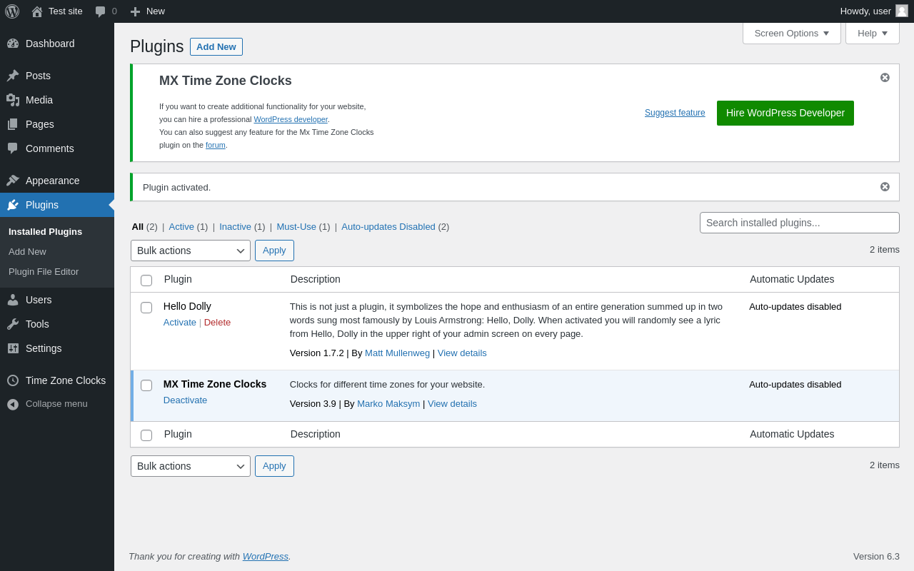Click the Collapse menu arrow icon

coord(13,404)
